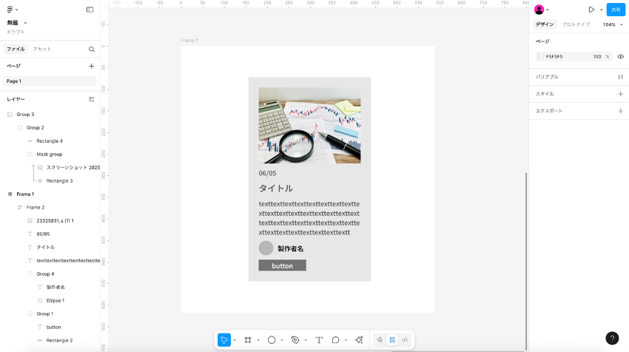
Task: Toggle the left sidebar panel layout icon
Action: [x=90, y=10]
